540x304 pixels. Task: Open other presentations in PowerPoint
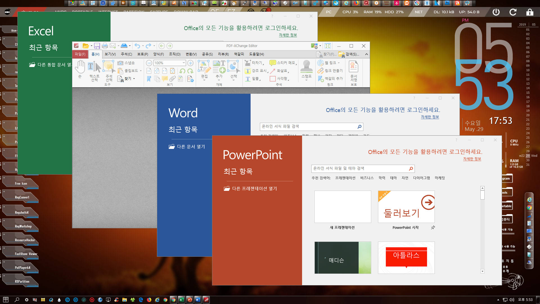point(250,189)
